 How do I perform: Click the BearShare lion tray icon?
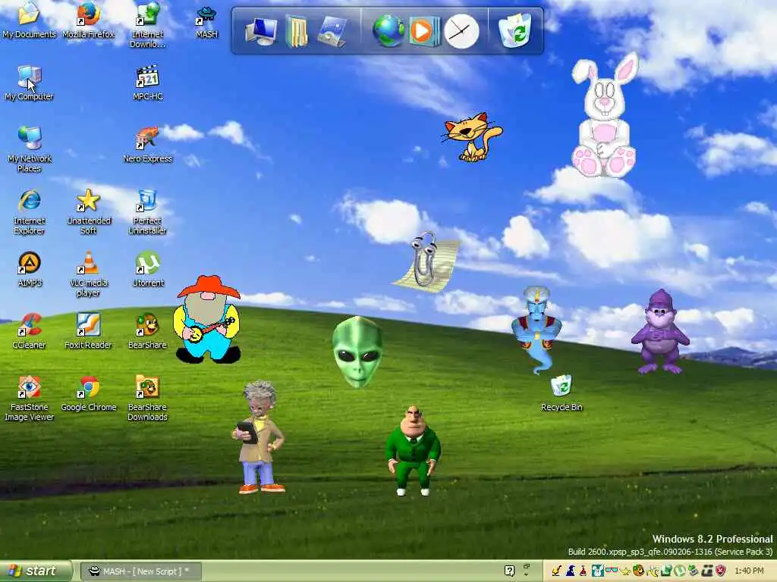[x=639, y=571]
